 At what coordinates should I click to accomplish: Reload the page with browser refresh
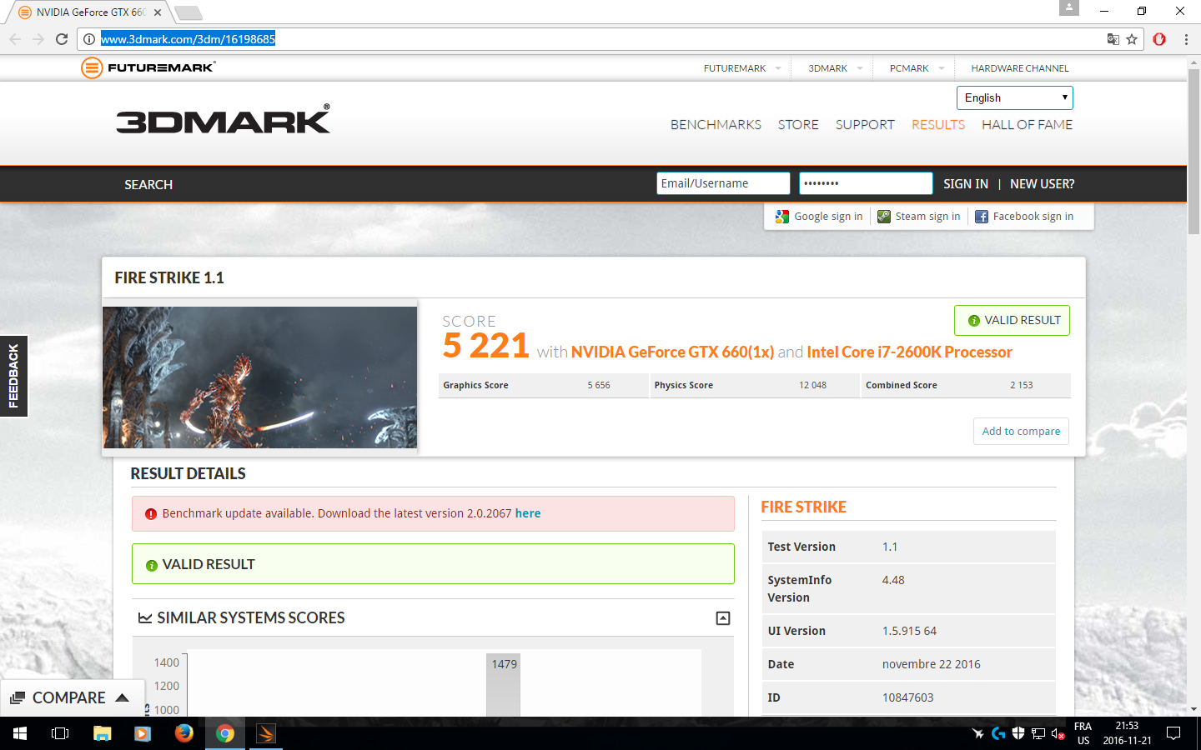click(62, 39)
